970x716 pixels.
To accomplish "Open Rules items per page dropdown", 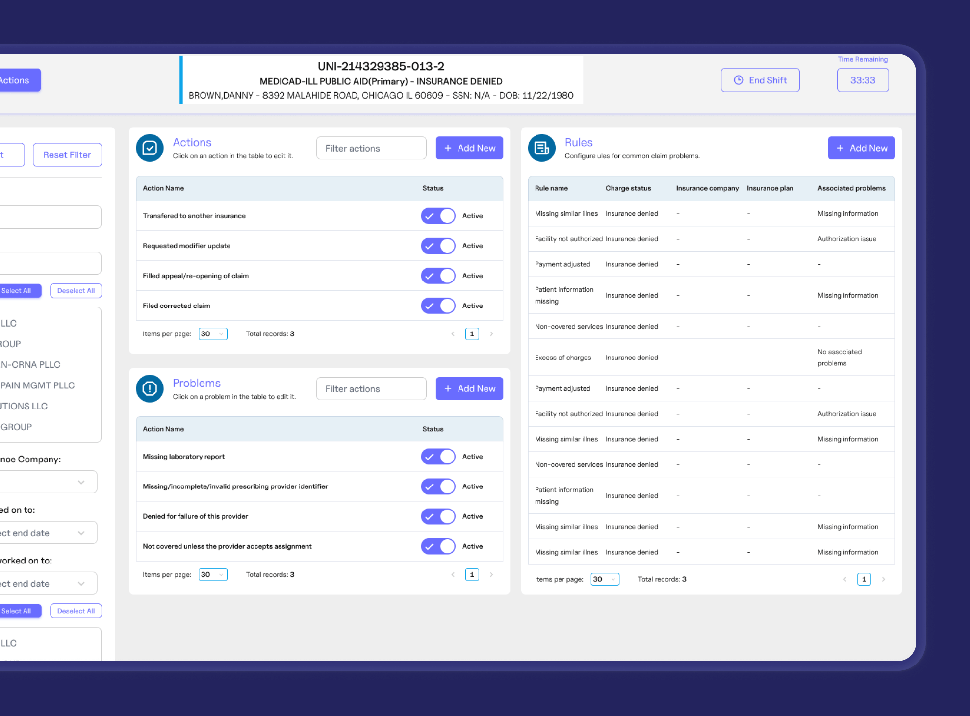I will 605,579.
